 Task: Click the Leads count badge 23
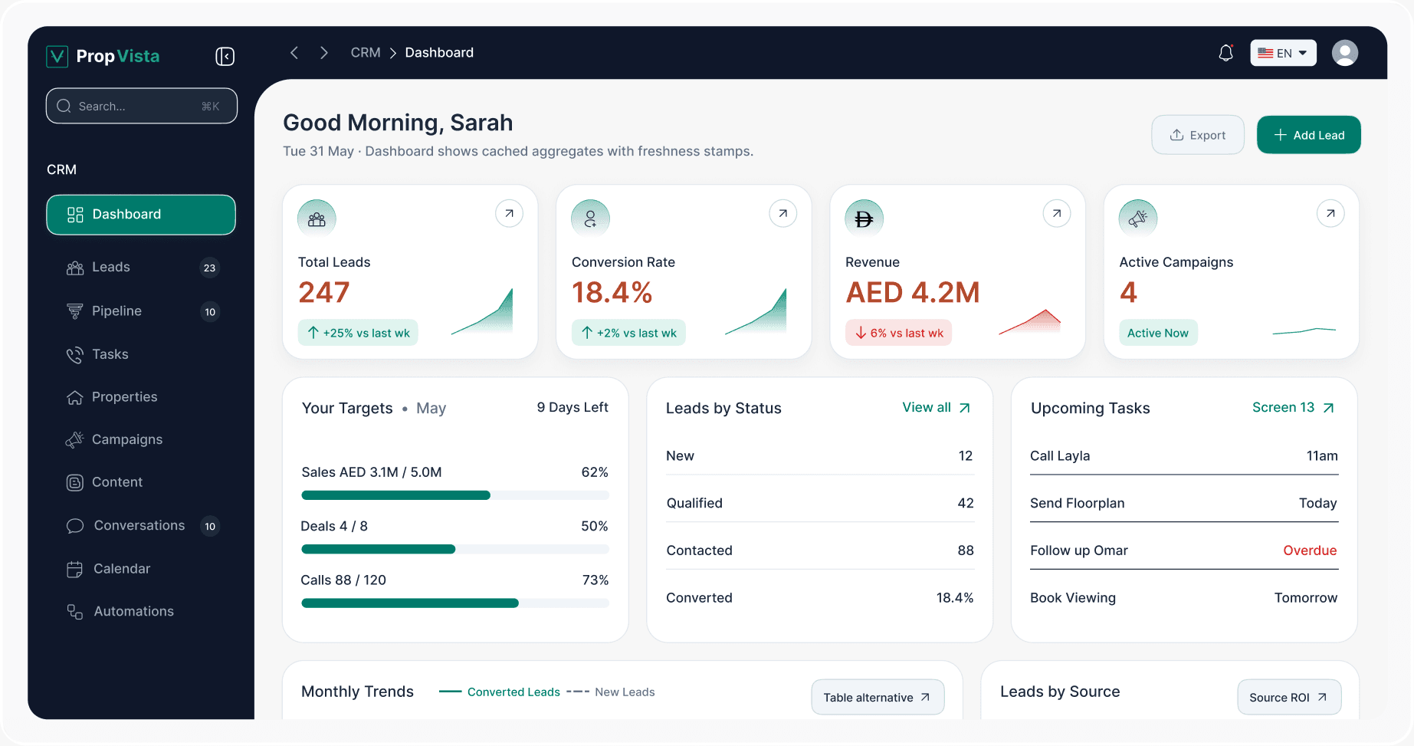(x=209, y=268)
